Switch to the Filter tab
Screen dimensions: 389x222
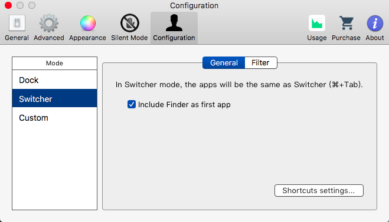click(x=261, y=62)
